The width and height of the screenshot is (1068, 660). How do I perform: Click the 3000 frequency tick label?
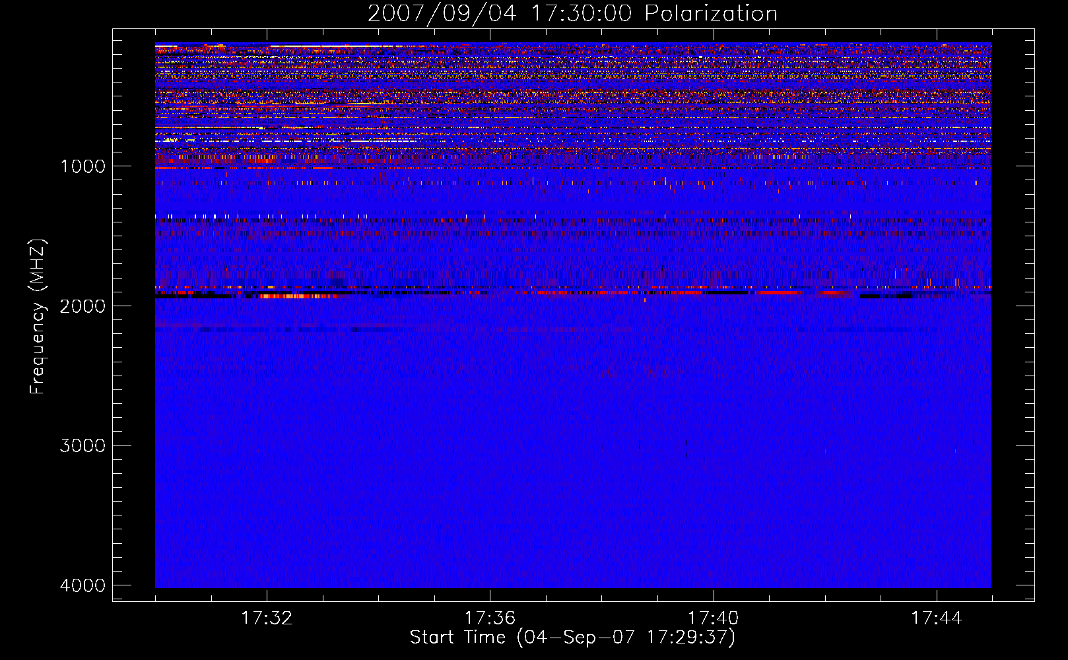[x=83, y=445]
